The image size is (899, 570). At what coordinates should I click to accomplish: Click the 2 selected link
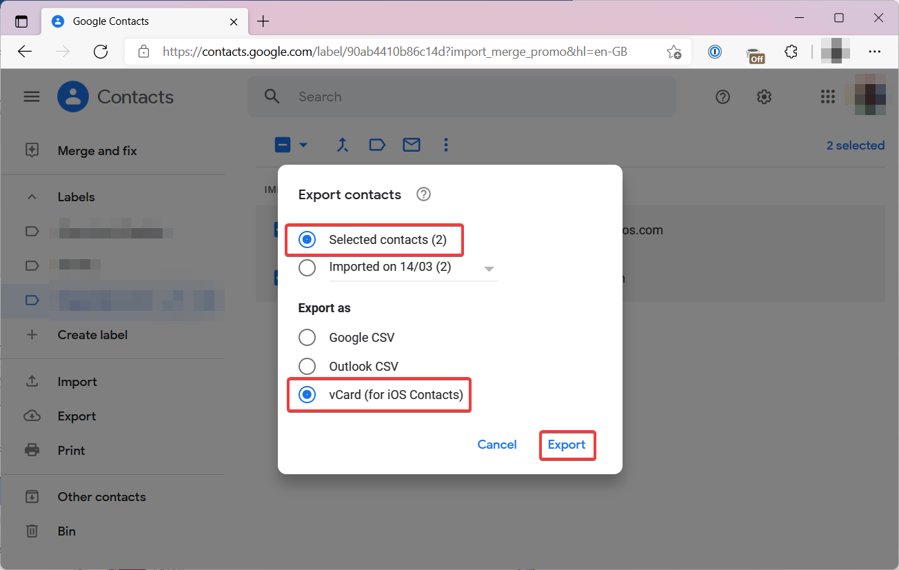pos(856,145)
